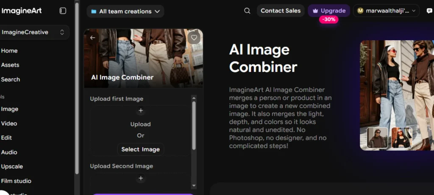Click the upload panel scrollbar up arrow
The width and height of the screenshot is (434, 195).
tap(194, 98)
